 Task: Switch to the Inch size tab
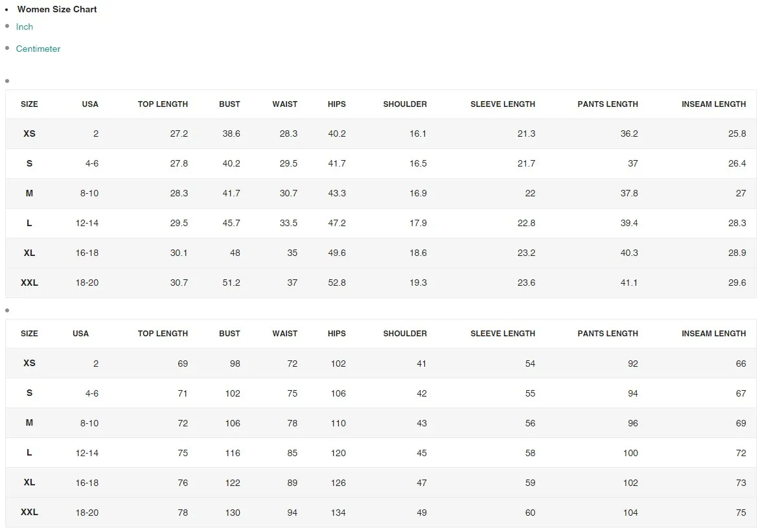pos(25,27)
